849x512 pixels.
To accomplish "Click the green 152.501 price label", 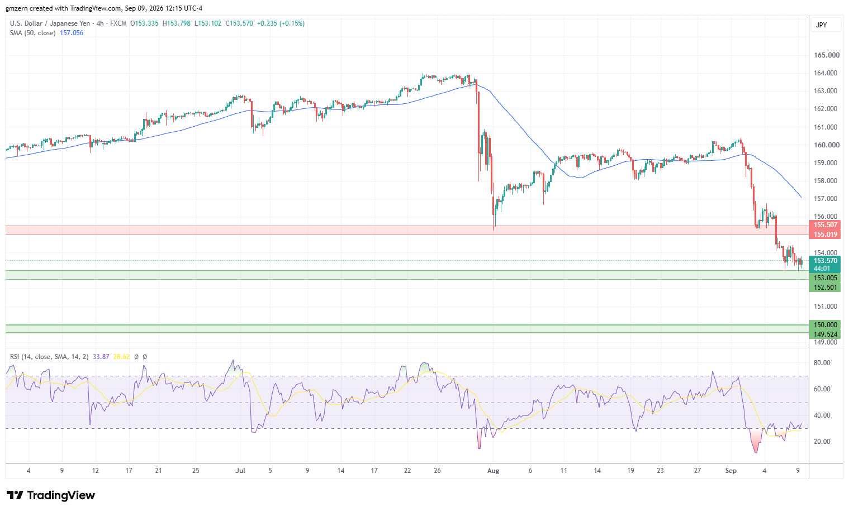I will 825,288.
